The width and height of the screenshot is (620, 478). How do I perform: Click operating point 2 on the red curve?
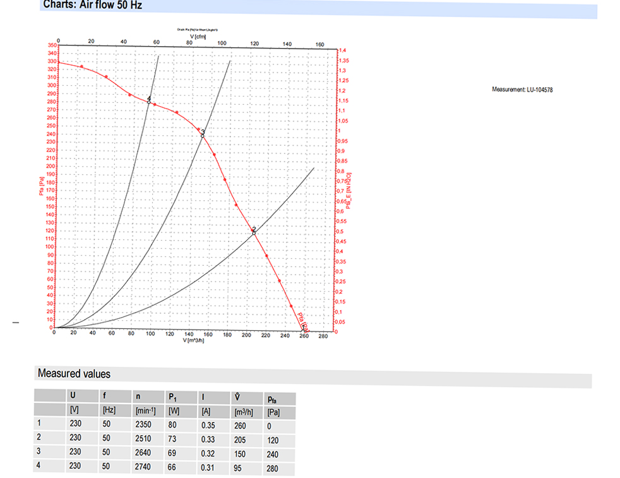tap(254, 233)
